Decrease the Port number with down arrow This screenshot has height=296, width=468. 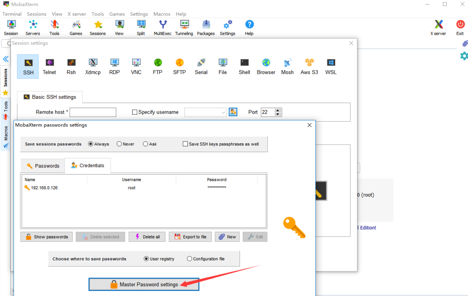click(x=278, y=114)
